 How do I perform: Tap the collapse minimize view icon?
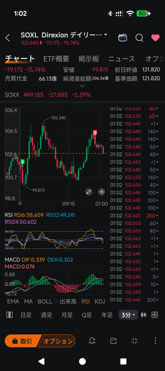click(x=134, y=341)
